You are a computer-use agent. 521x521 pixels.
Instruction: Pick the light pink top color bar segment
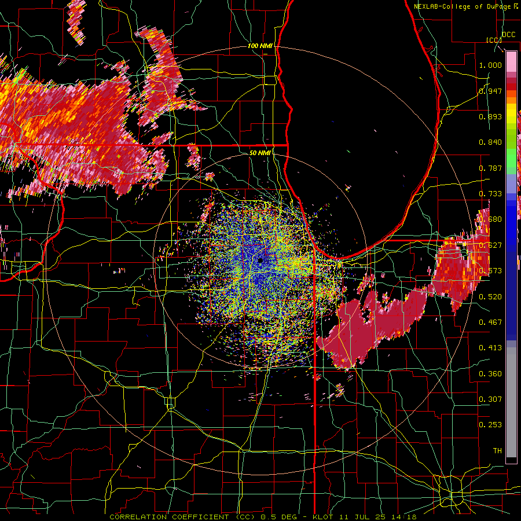click(511, 61)
